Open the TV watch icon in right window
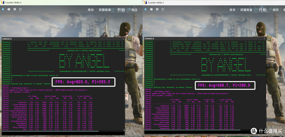This screenshot has width=285, height=137. click(151, 9)
